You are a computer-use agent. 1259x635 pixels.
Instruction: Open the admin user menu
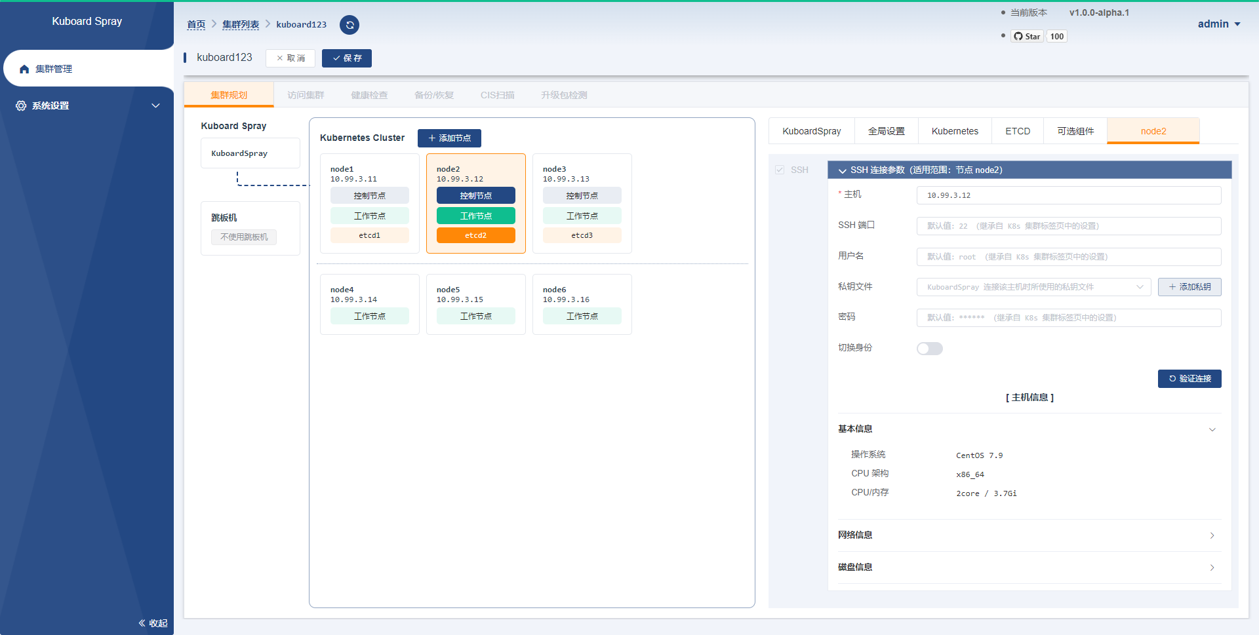(x=1219, y=24)
